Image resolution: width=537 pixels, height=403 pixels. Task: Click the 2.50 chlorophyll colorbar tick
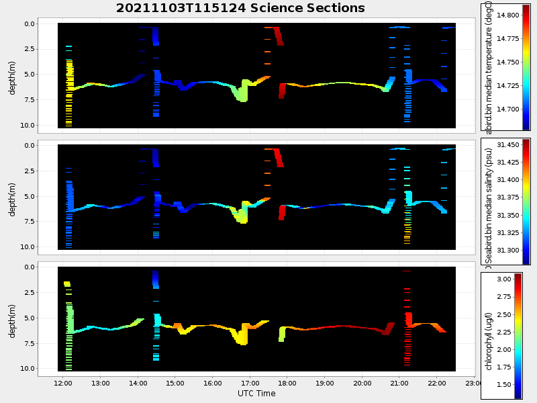tap(504, 314)
